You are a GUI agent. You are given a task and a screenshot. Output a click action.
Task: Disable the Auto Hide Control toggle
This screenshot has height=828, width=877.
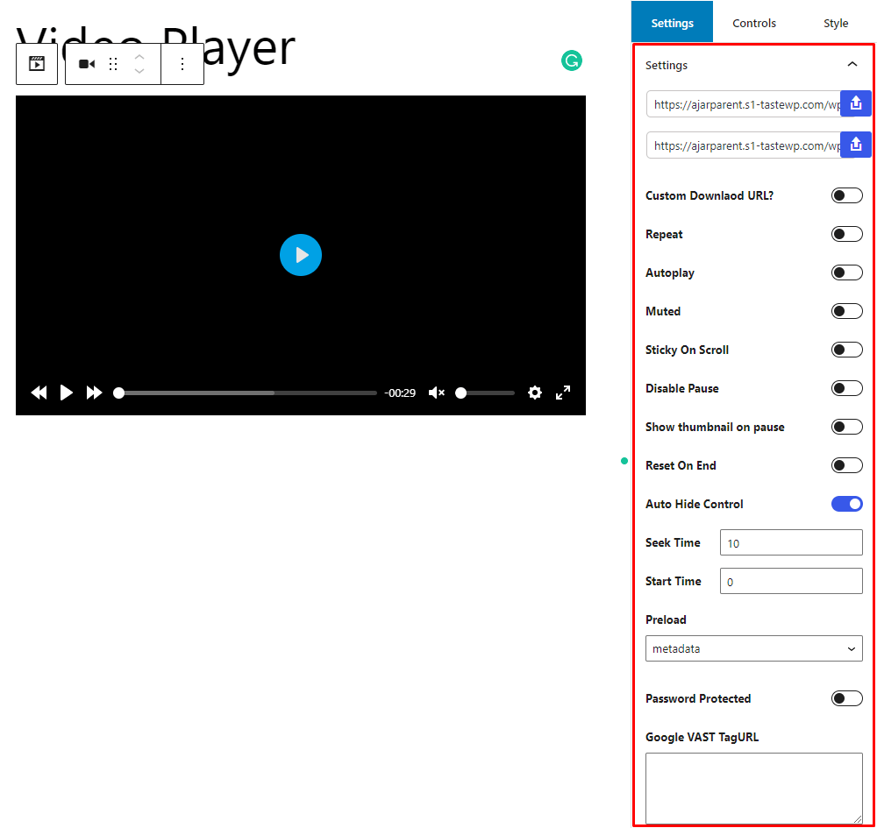click(x=846, y=503)
